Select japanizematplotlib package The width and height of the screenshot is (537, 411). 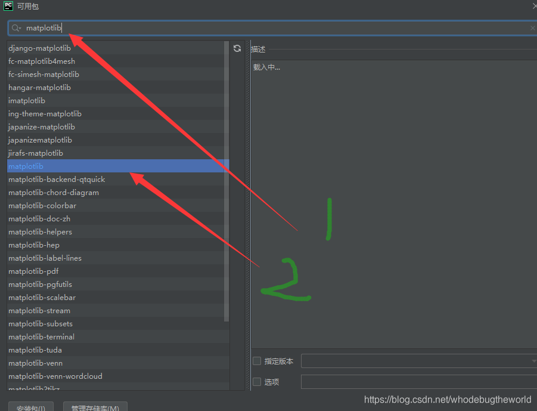118,140
